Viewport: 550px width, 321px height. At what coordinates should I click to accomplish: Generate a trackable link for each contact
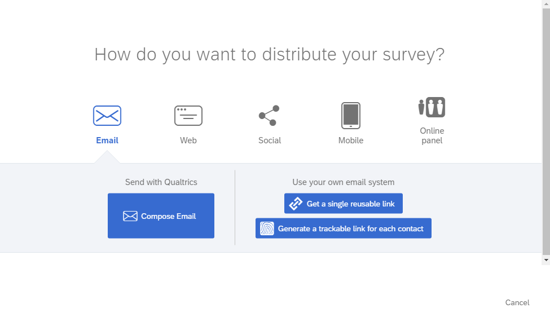click(344, 228)
